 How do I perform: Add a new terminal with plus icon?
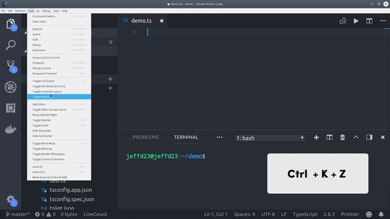tap(316, 137)
